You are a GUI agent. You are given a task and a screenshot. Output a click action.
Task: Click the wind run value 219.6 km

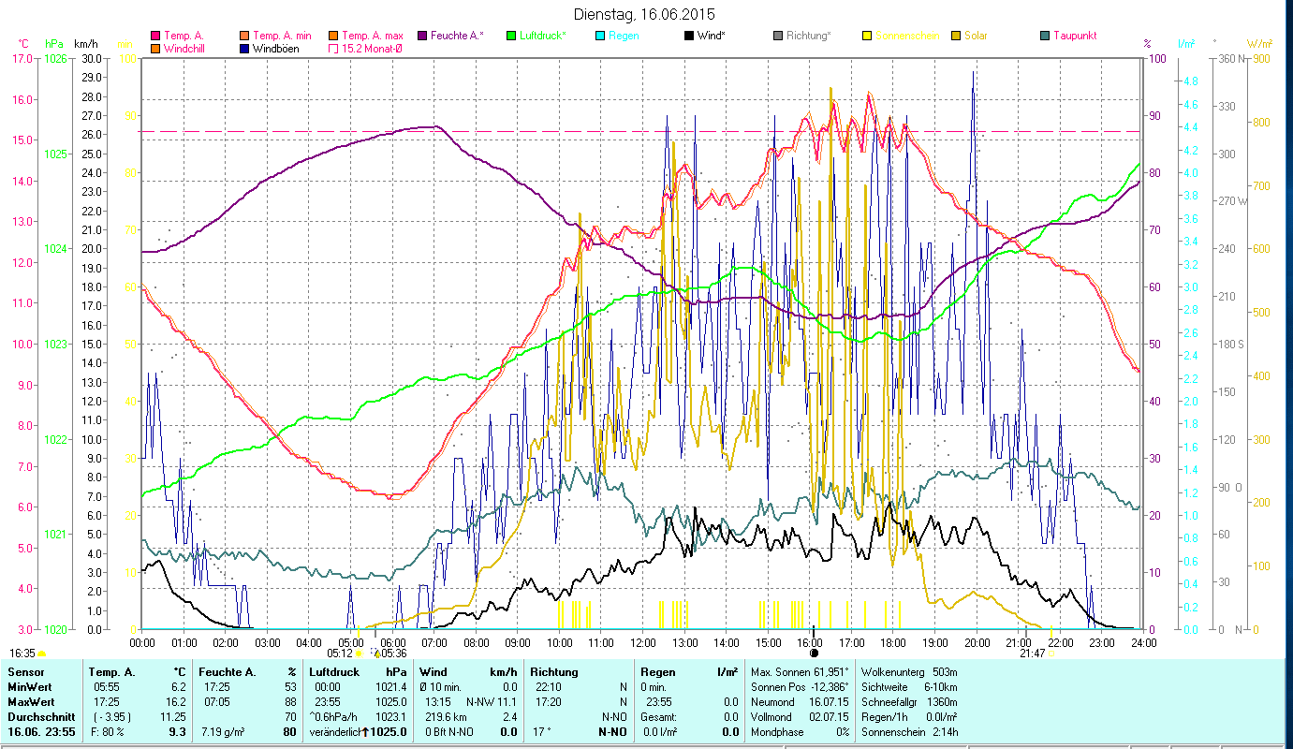point(446,716)
